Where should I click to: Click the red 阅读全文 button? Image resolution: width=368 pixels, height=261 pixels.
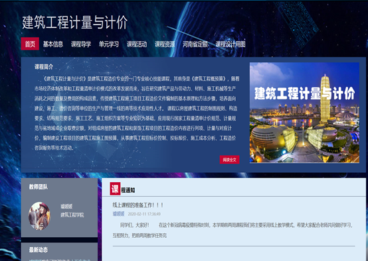point(230,160)
